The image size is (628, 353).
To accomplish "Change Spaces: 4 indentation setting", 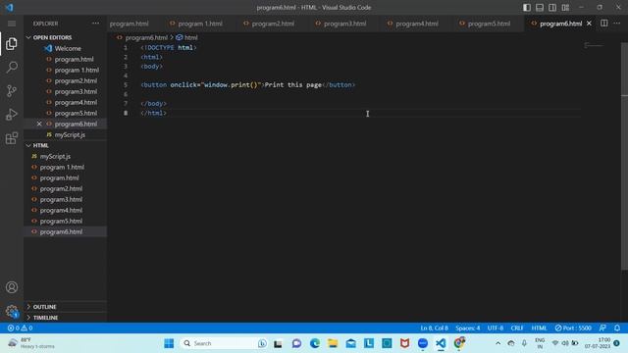I will coord(467,328).
